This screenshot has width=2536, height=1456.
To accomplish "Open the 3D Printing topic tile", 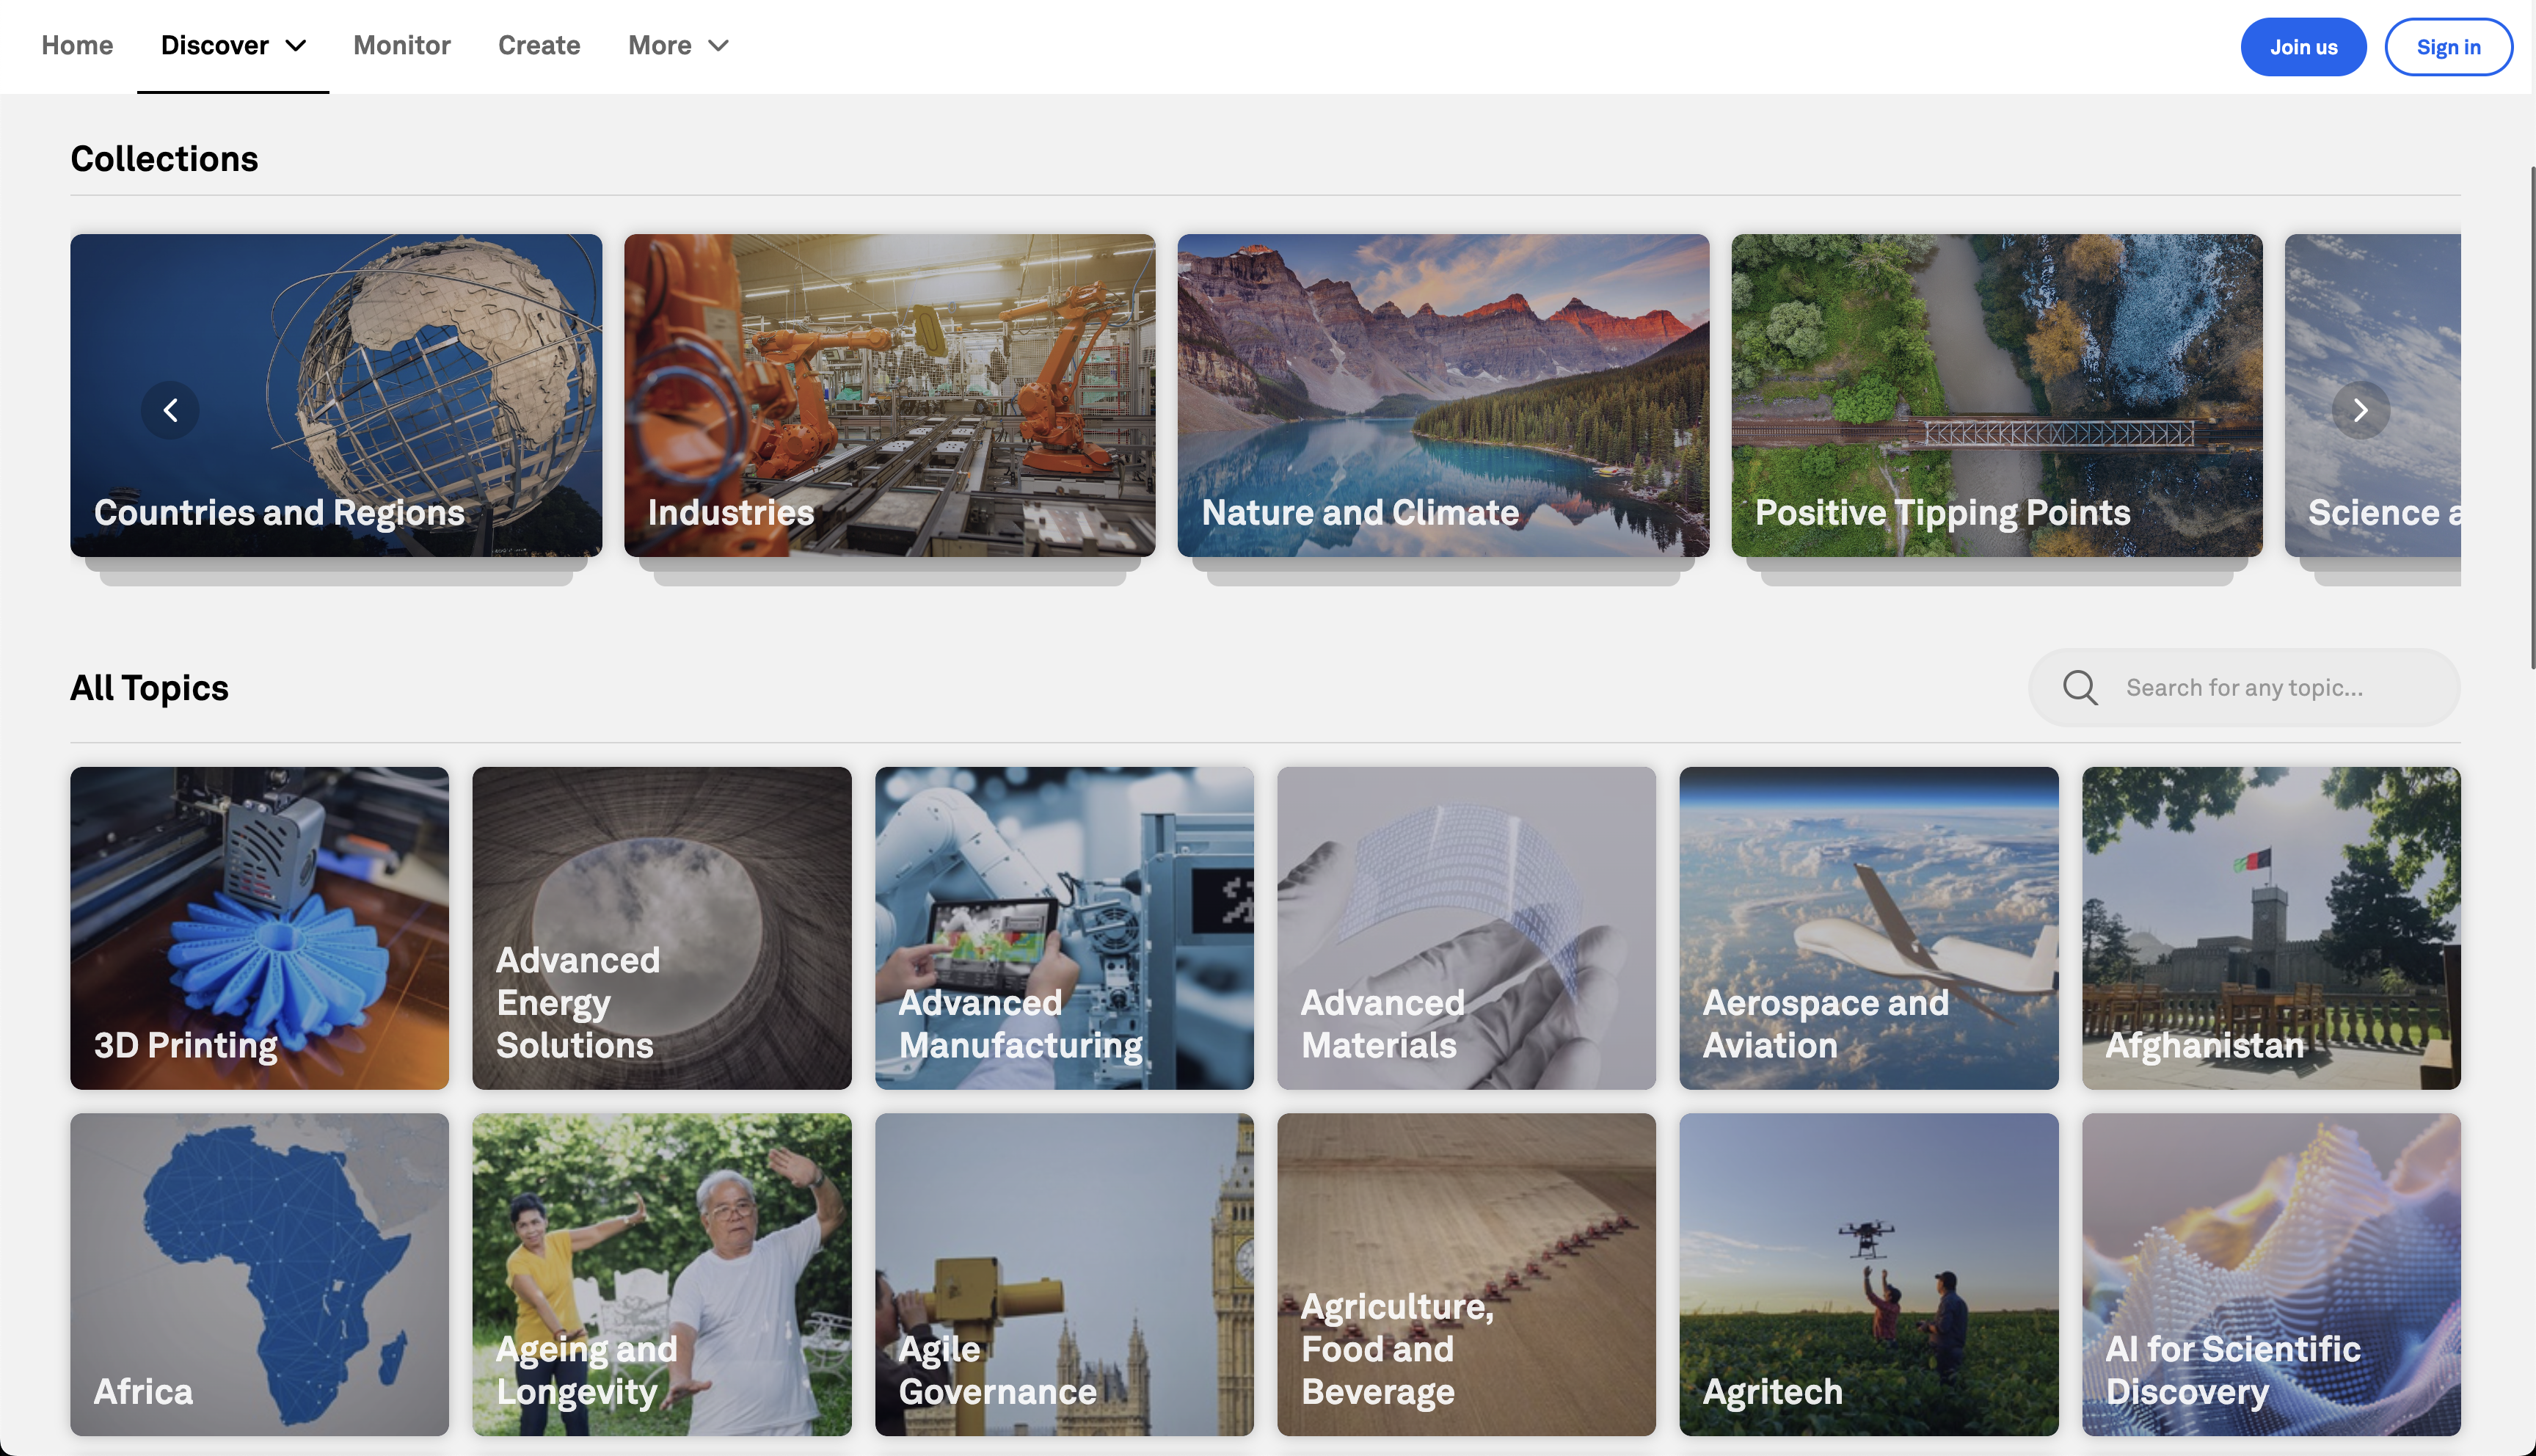I will click(x=259, y=927).
